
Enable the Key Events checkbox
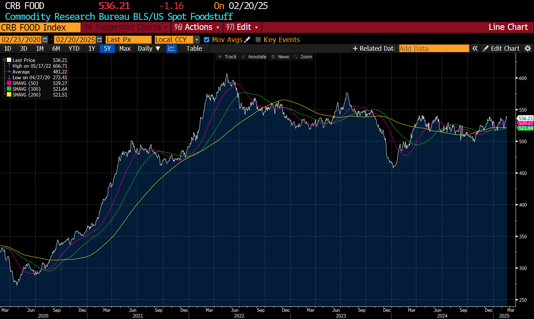coord(258,40)
